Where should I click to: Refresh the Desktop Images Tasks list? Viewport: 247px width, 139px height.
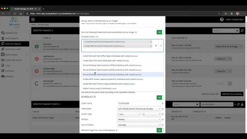pyautogui.click(x=239, y=104)
